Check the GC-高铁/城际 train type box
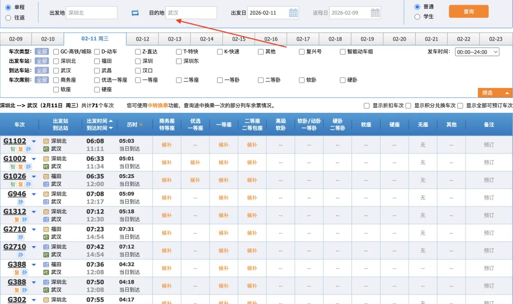The image size is (513, 304). pyautogui.click(x=56, y=52)
